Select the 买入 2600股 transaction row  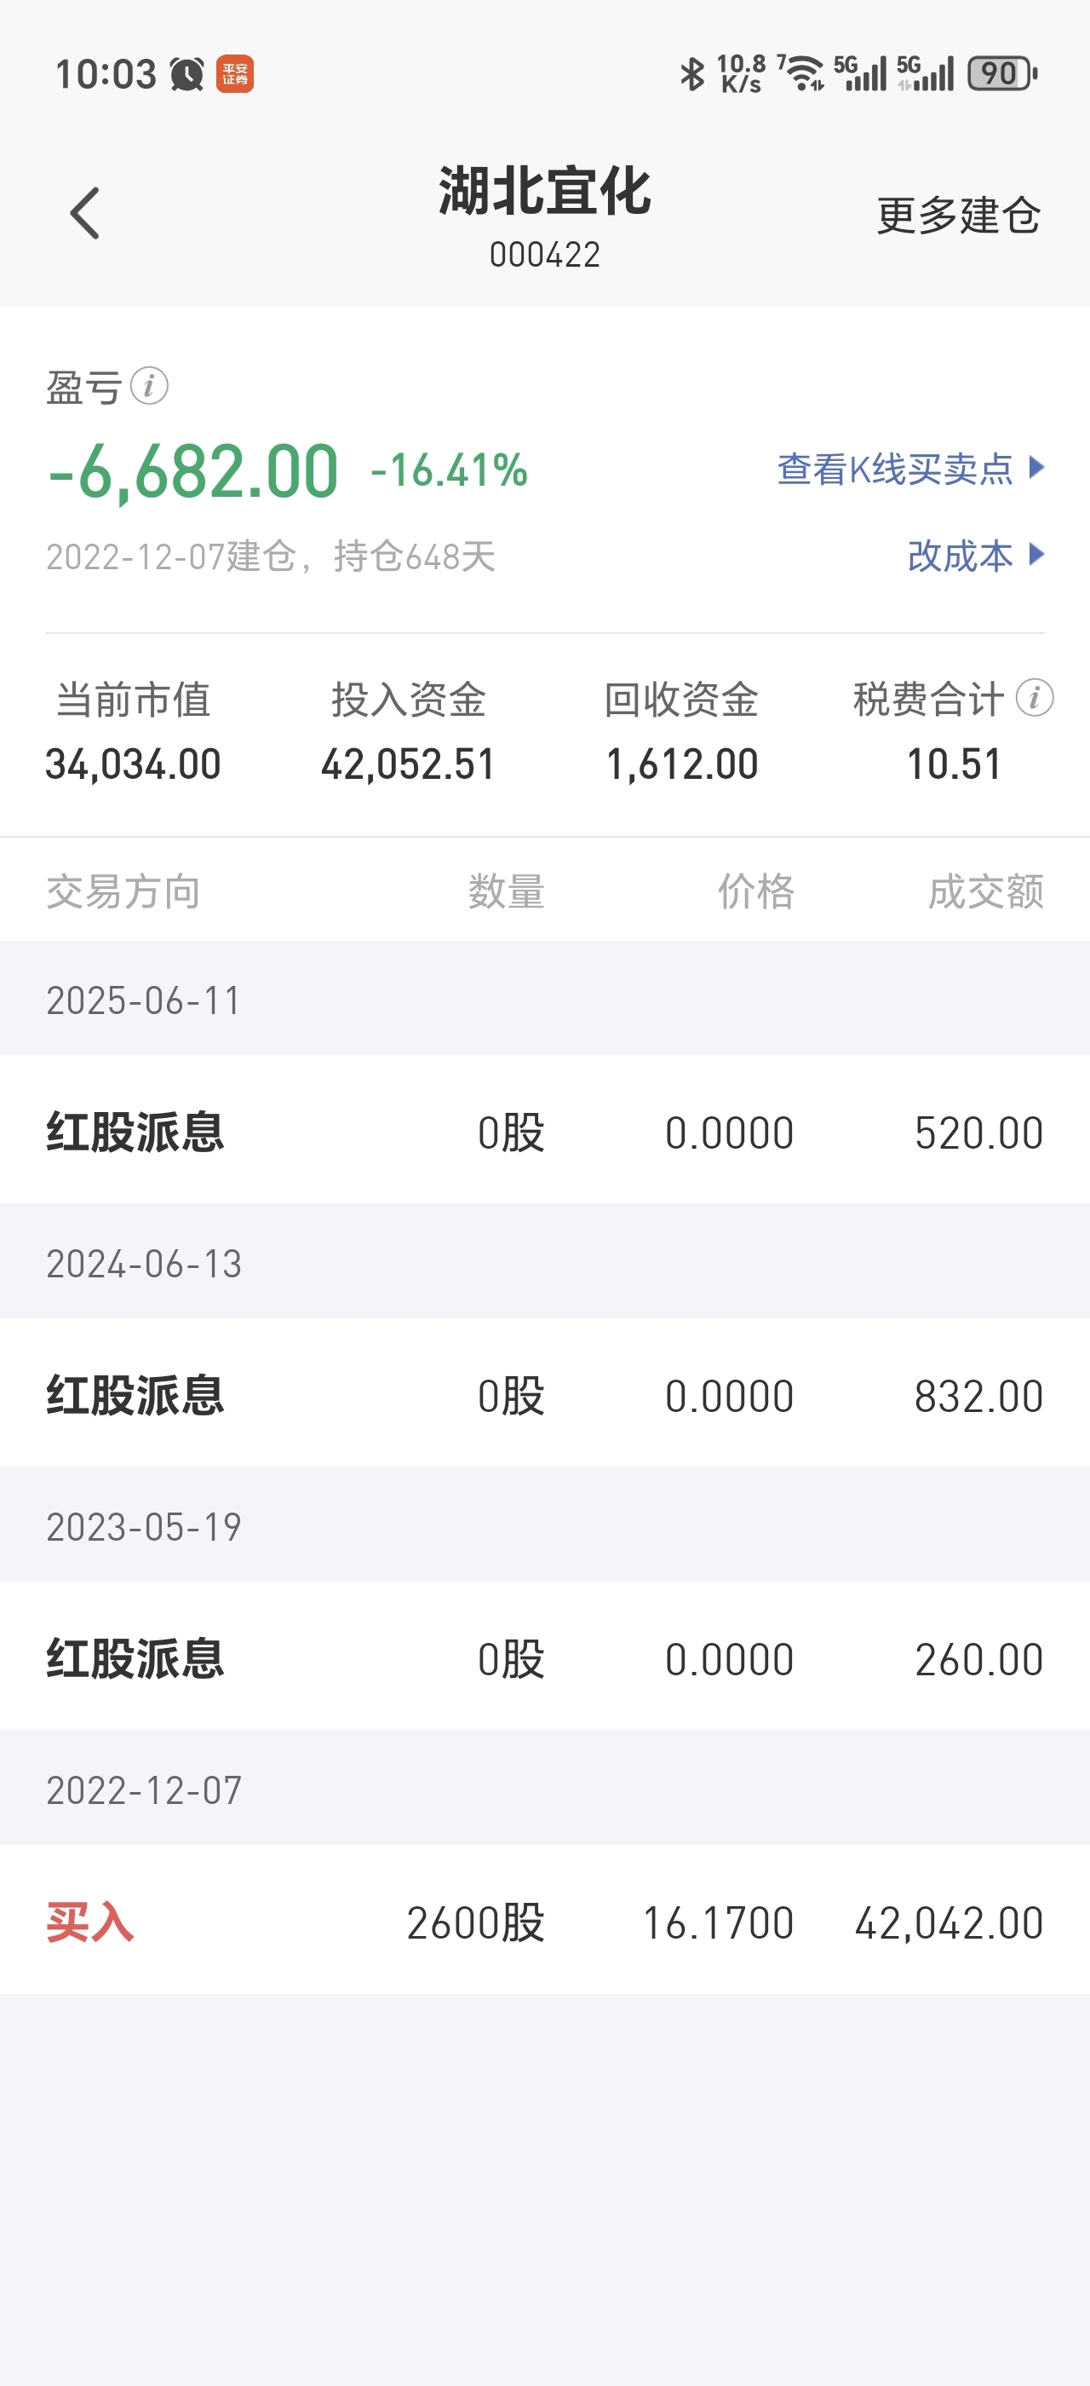[545, 1920]
